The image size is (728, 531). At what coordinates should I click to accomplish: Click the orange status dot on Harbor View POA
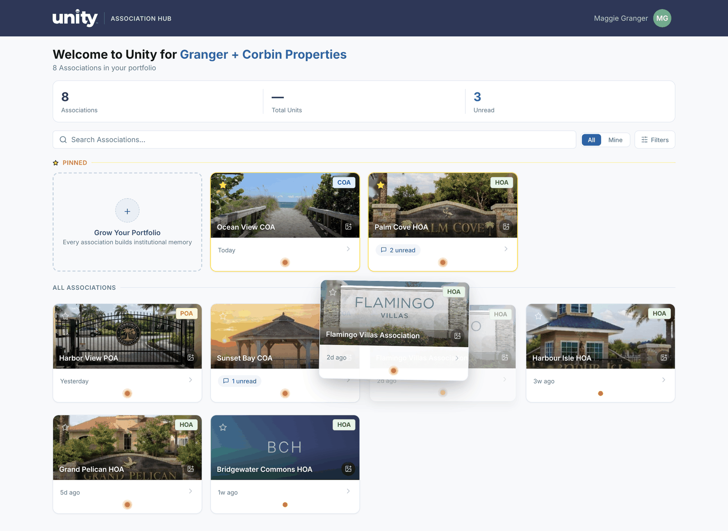click(x=127, y=394)
